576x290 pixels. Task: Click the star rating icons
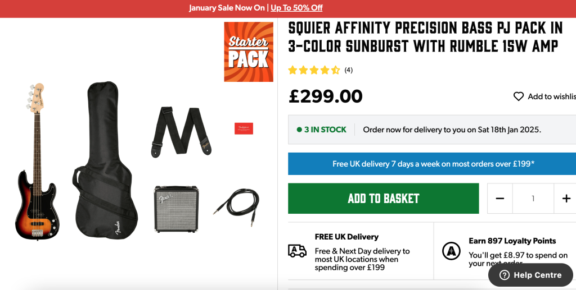(x=314, y=70)
